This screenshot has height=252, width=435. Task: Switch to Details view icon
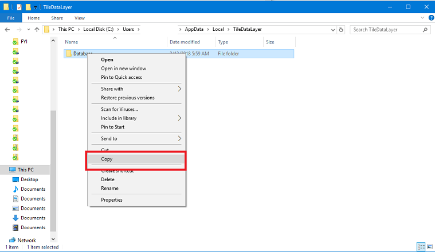(421, 246)
